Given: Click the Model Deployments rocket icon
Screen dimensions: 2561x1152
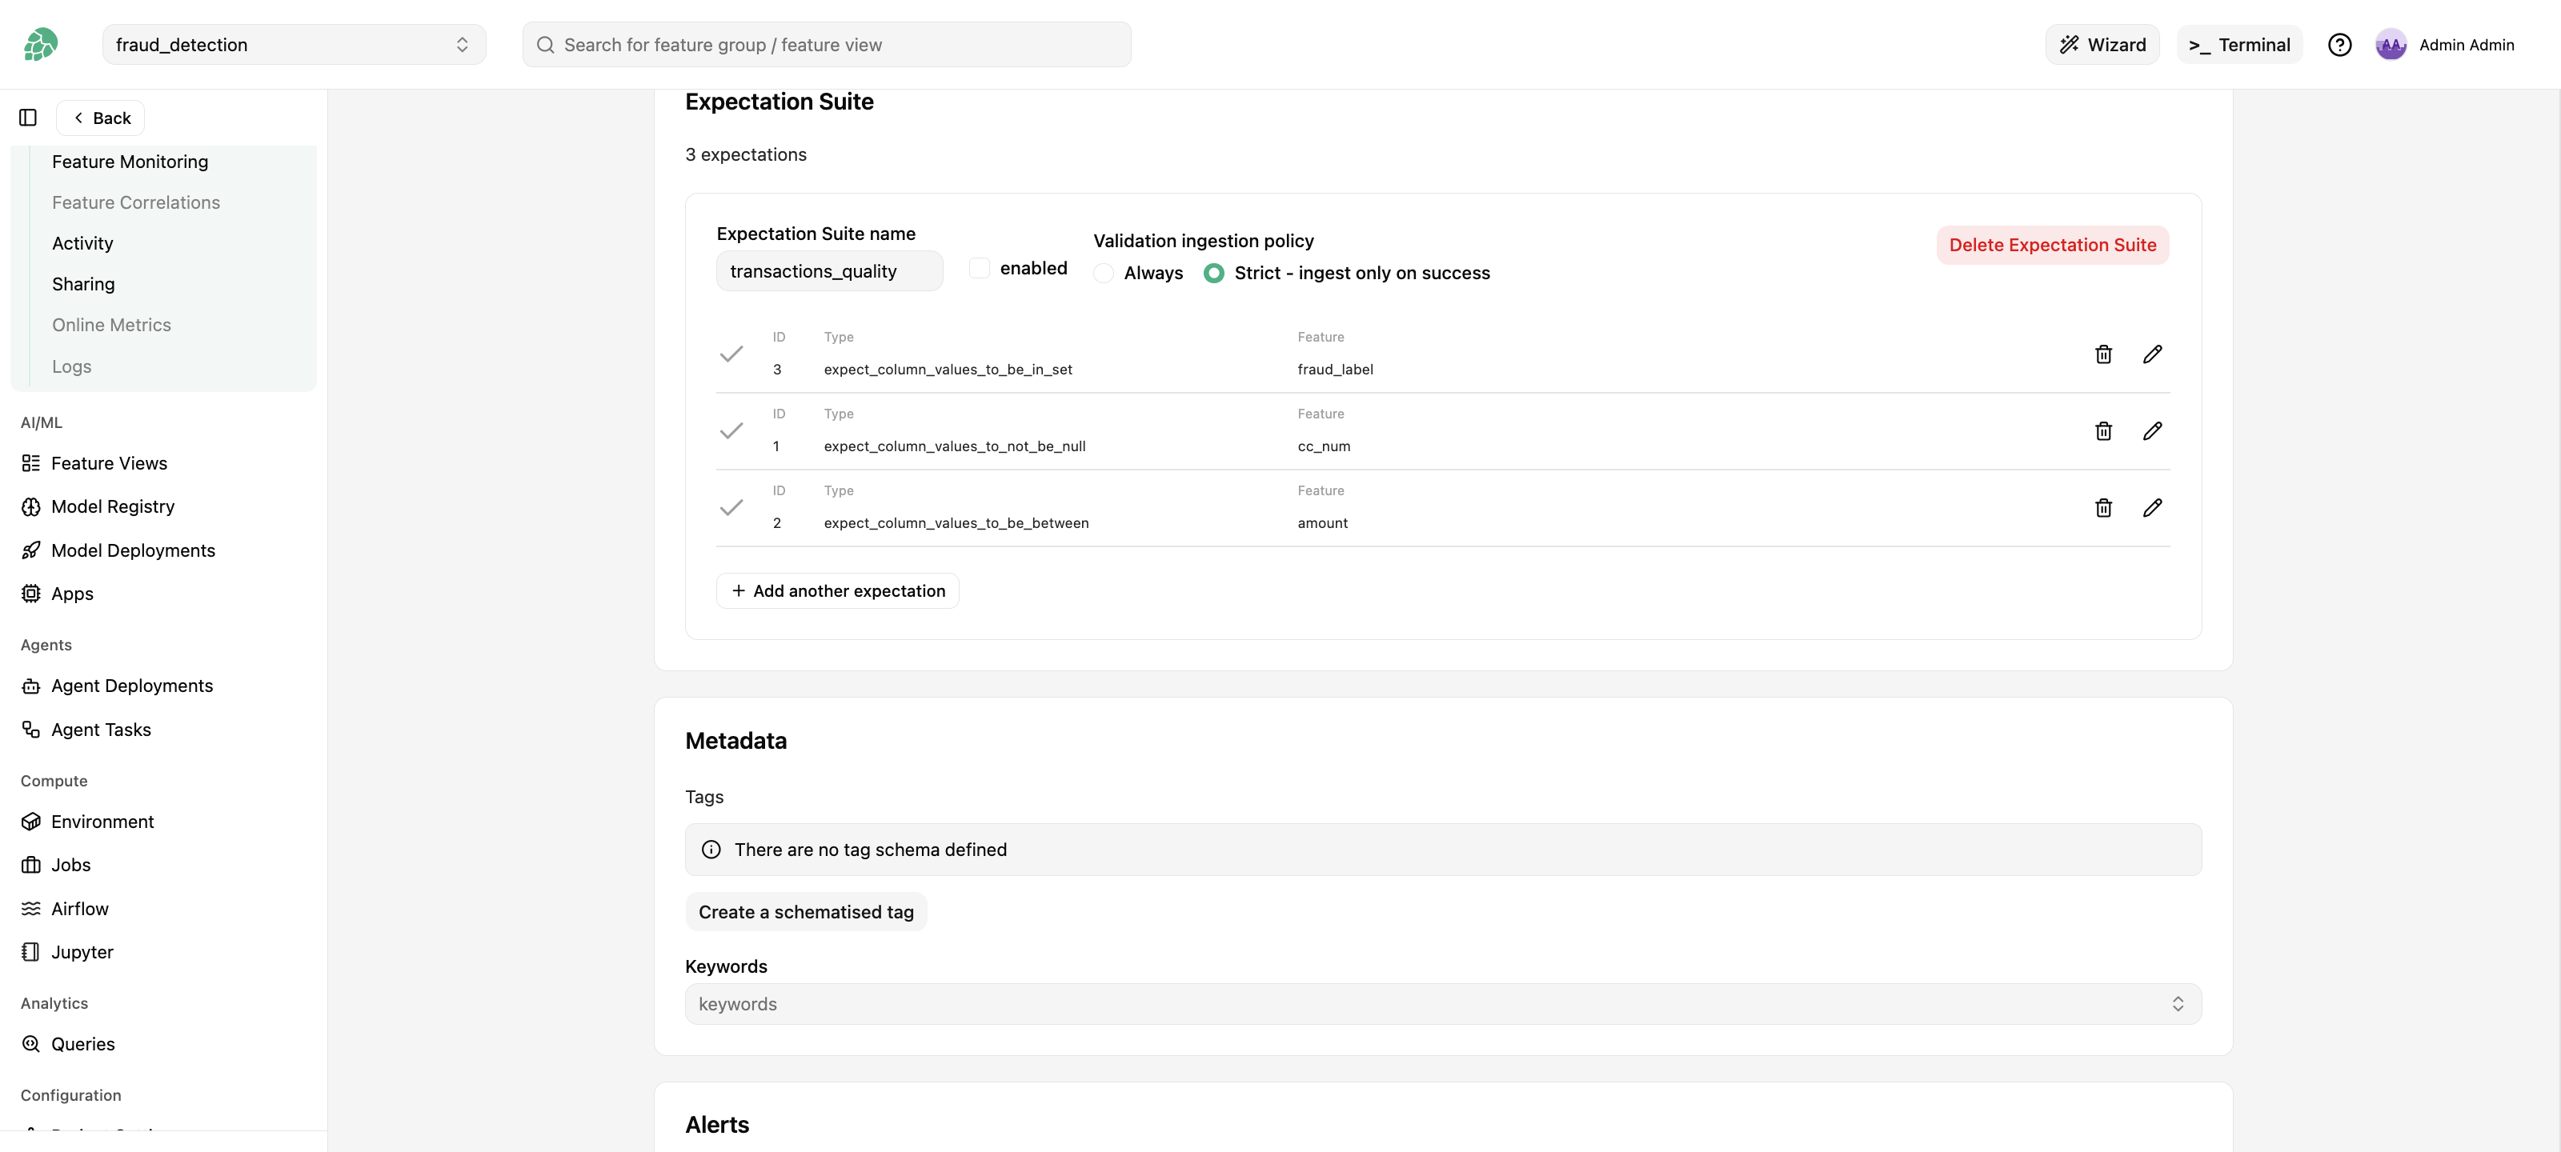Looking at the screenshot, I should coord(31,550).
